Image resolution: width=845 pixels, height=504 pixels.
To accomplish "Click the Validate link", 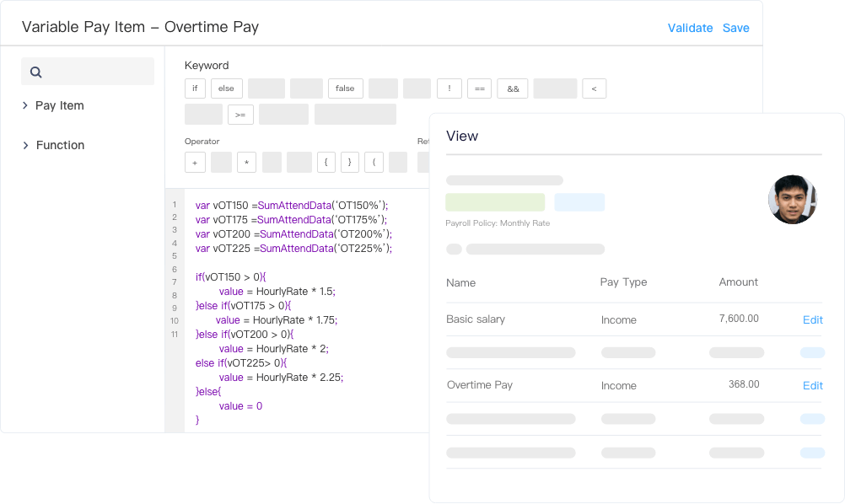I will [691, 28].
